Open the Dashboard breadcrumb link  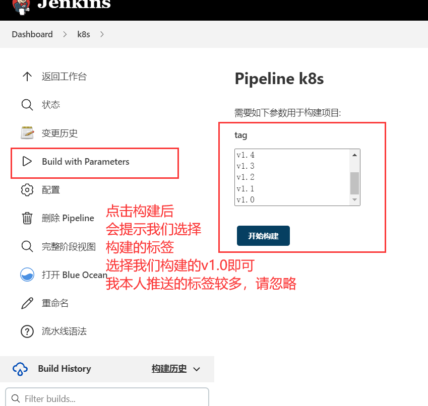[32, 34]
